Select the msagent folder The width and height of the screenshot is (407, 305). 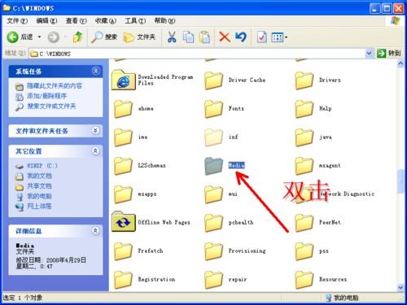click(x=317, y=166)
